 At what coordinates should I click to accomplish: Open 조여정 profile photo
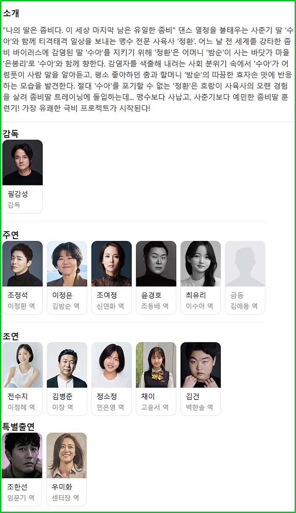[112, 264]
